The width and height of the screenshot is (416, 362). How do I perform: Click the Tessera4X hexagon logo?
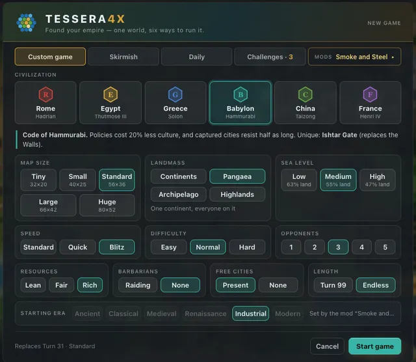[26, 23]
